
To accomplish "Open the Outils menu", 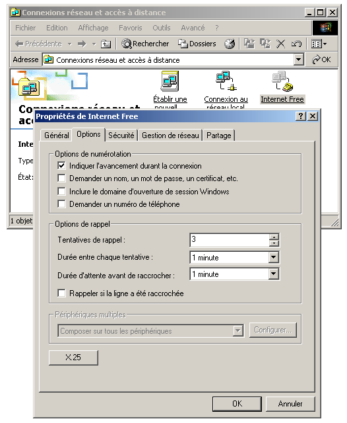I will [x=161, y=28].
